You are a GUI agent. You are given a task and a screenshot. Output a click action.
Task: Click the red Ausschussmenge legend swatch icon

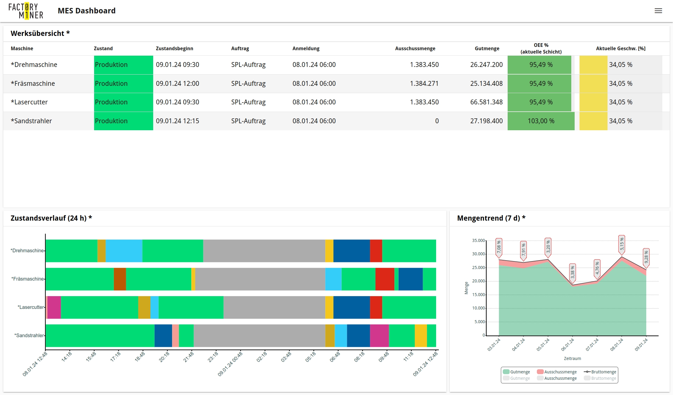click(x=540, y=372)
